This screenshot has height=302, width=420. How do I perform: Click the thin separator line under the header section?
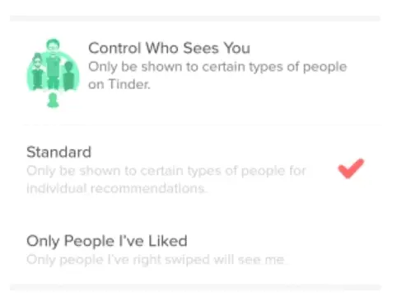tap(202, 125)
